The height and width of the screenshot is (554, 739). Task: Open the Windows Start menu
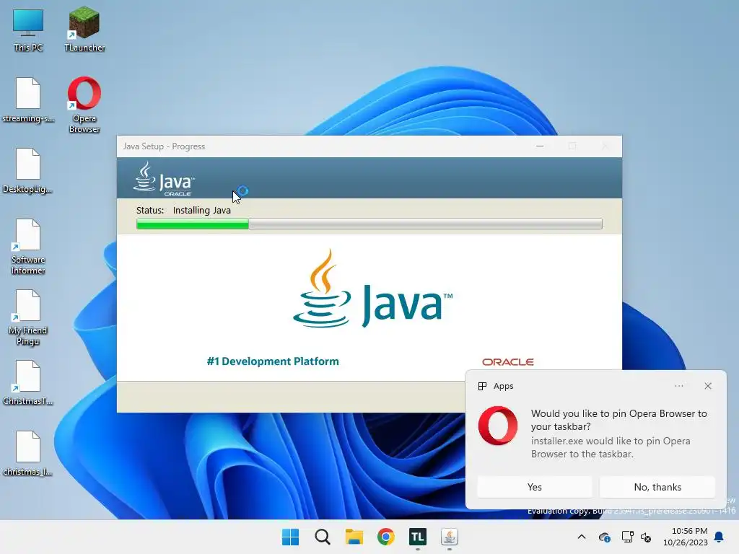pyautogui.click(x=290, y=537)
